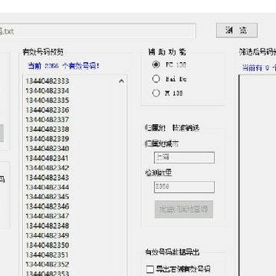Select number 13440482340 in the list
The image size is (276, 276).
click(x=48, y=149)
